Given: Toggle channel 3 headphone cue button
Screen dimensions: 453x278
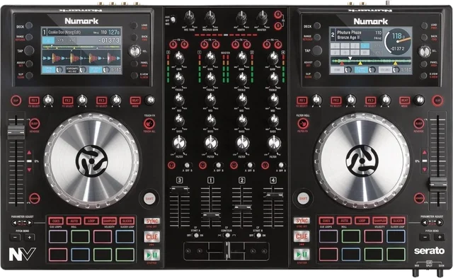Looking at the screenshot, I should pos(171,166).
